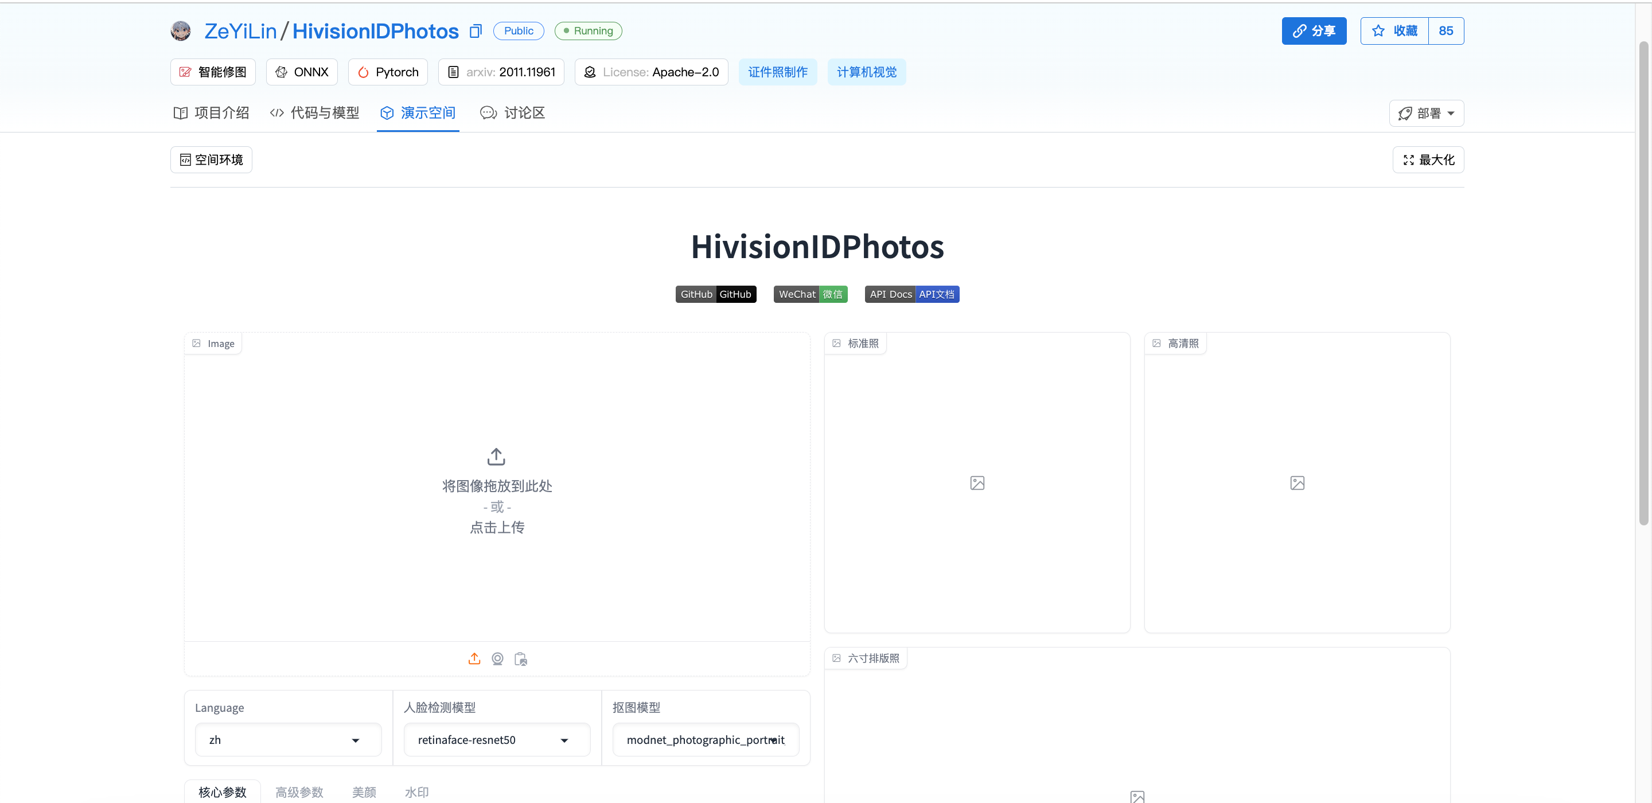Click the upload arrow icon in image dropzone
1652x803 pixels.
tap(496, 457)
